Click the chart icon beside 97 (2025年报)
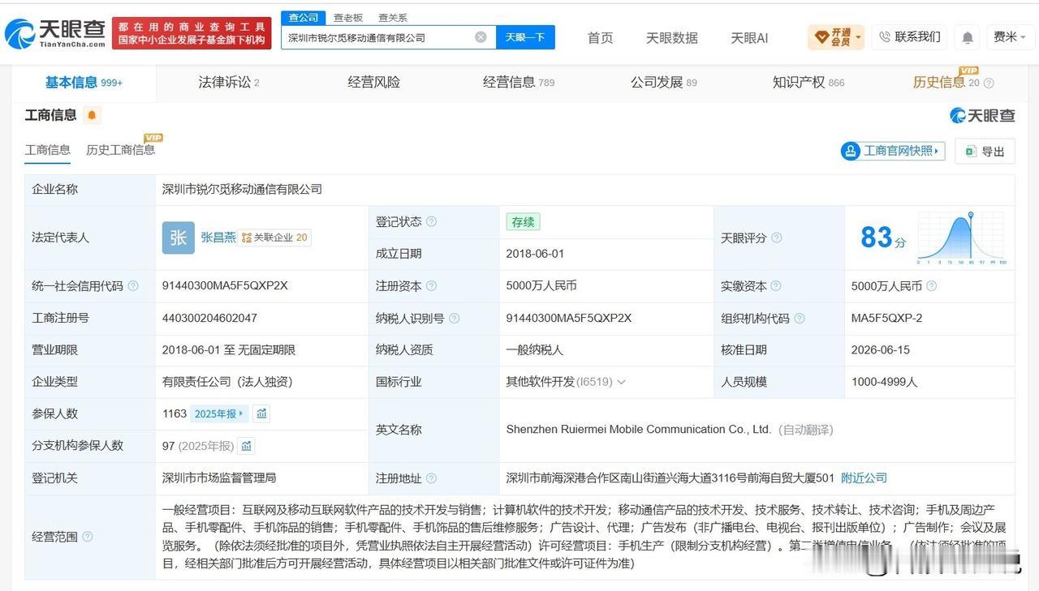1039x591 pixels. coord(246,446)
